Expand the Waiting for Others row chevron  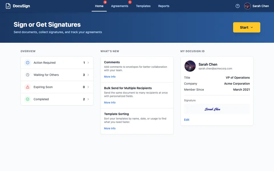click(88, 75)
